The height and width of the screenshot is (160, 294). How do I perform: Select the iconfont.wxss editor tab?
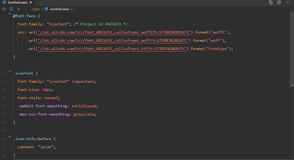17,2
